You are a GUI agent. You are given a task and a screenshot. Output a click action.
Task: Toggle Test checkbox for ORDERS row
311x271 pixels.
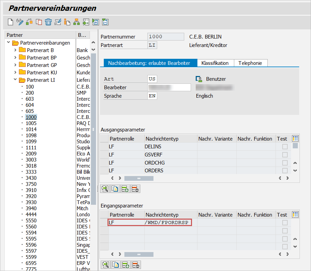285,171
